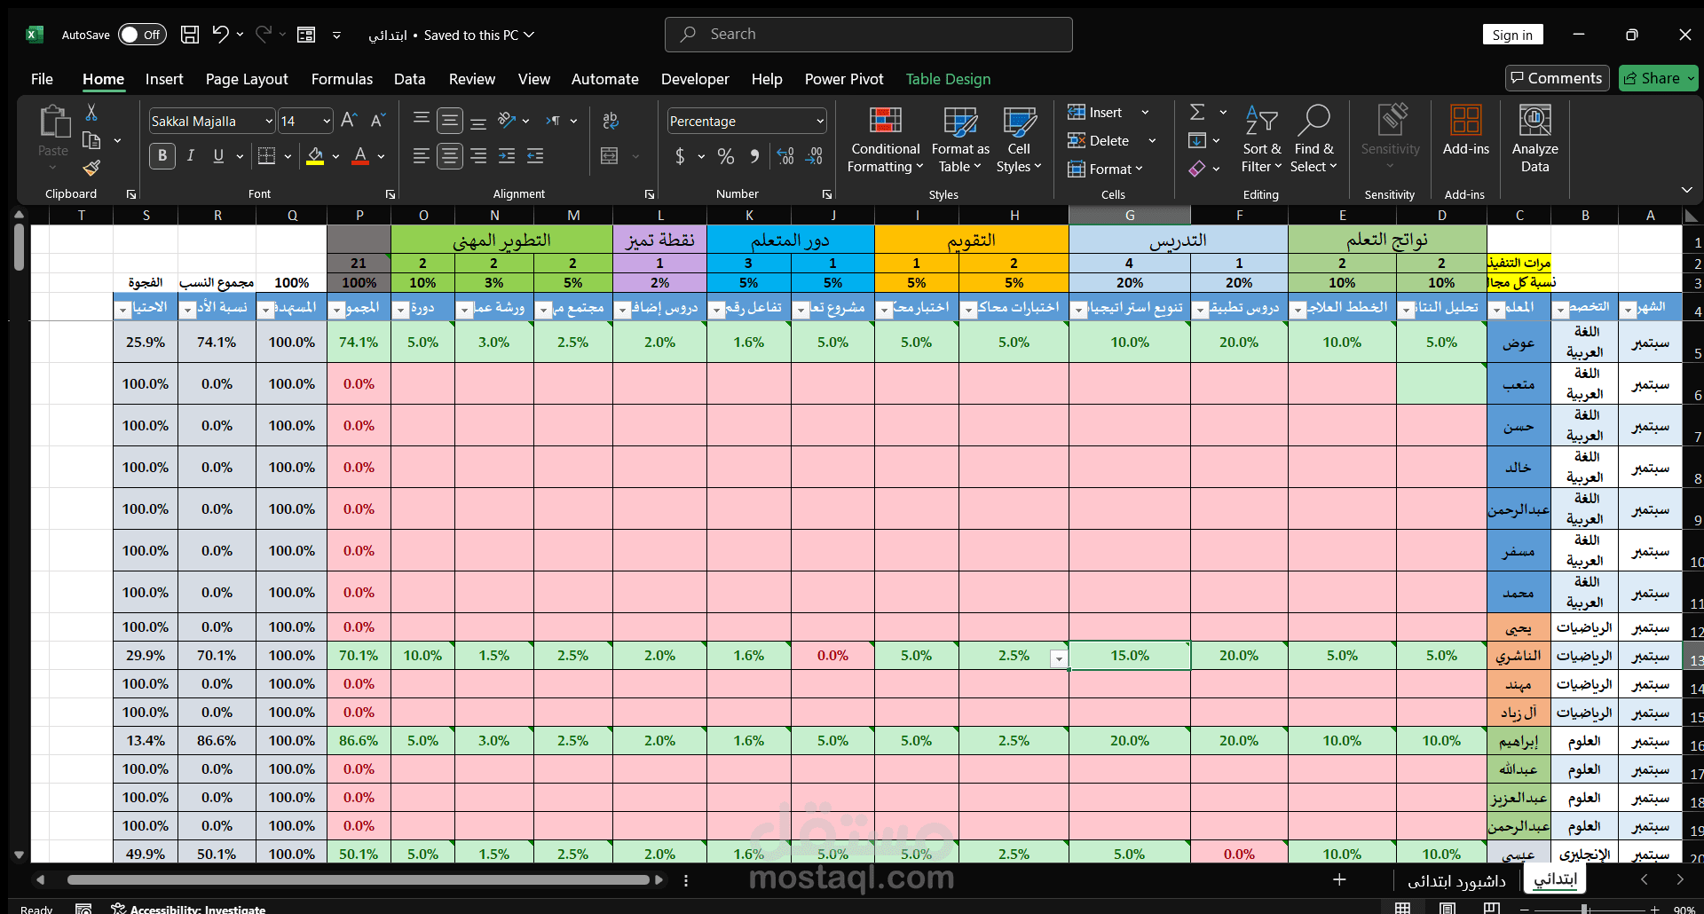Apply the red Font Color swatch
This screenshot has height=914, width=1704.
(x=360, y=156)
